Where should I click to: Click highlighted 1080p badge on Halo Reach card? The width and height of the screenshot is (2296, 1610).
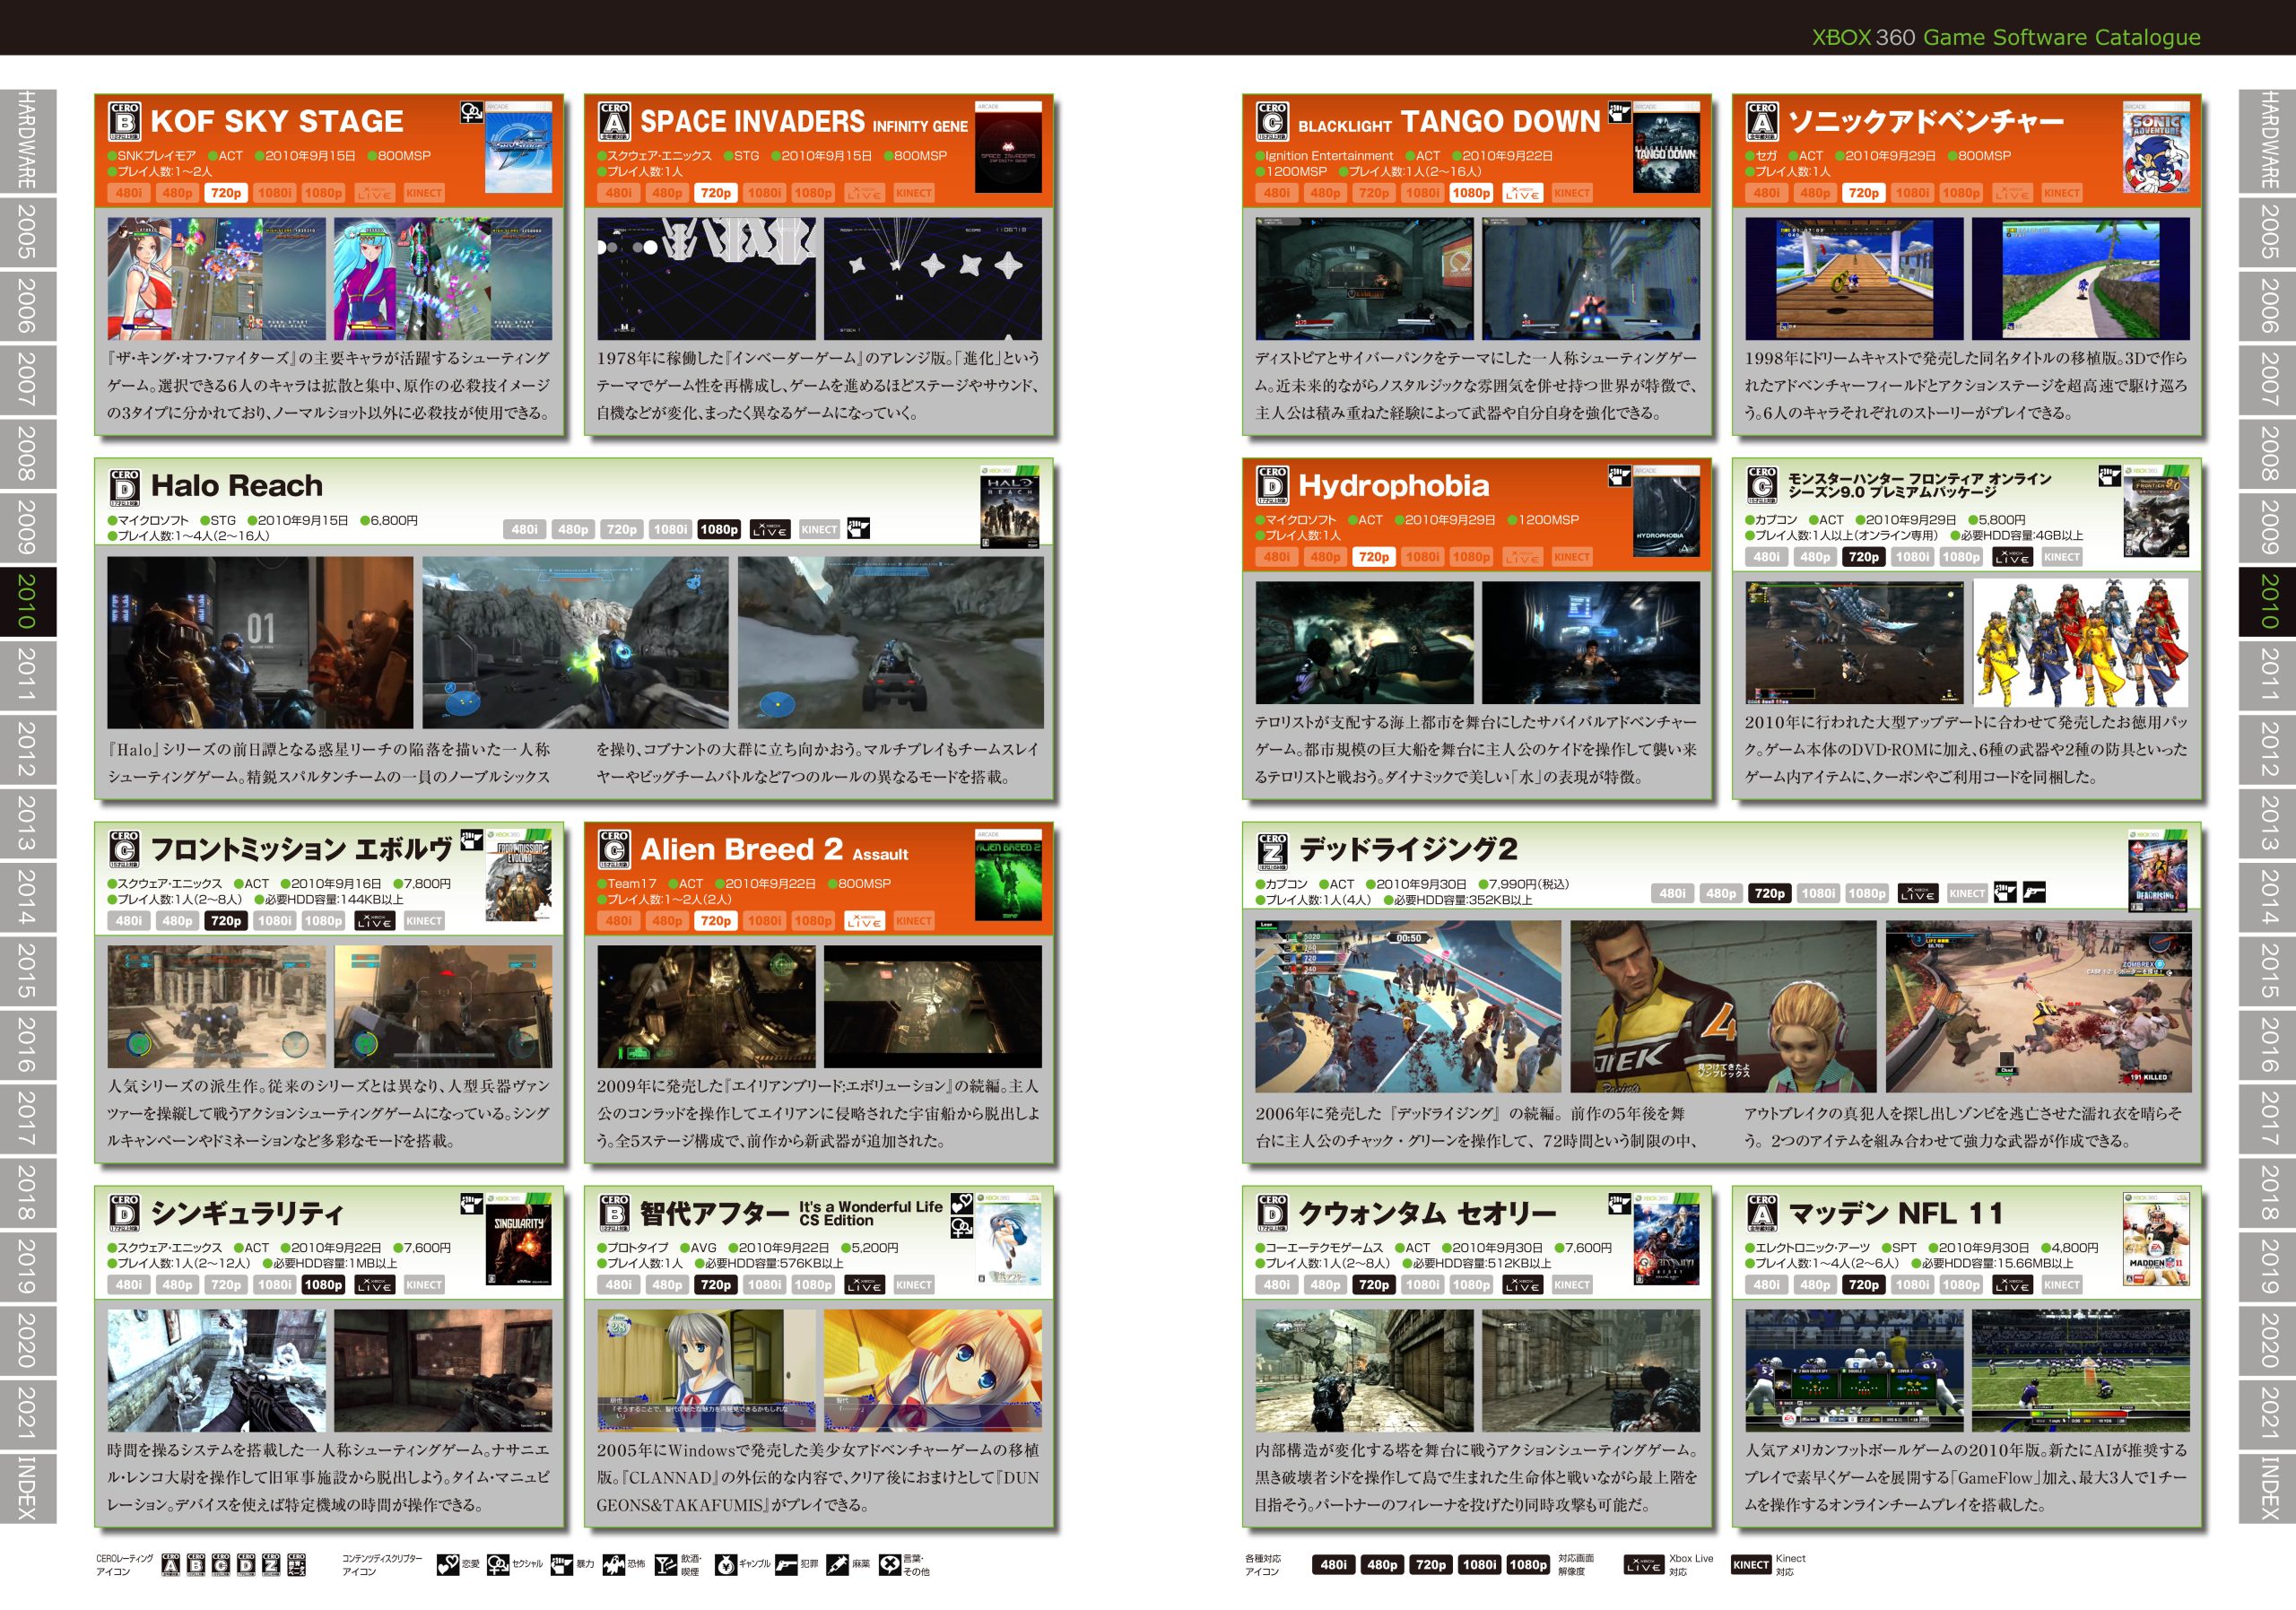point(719,529)
